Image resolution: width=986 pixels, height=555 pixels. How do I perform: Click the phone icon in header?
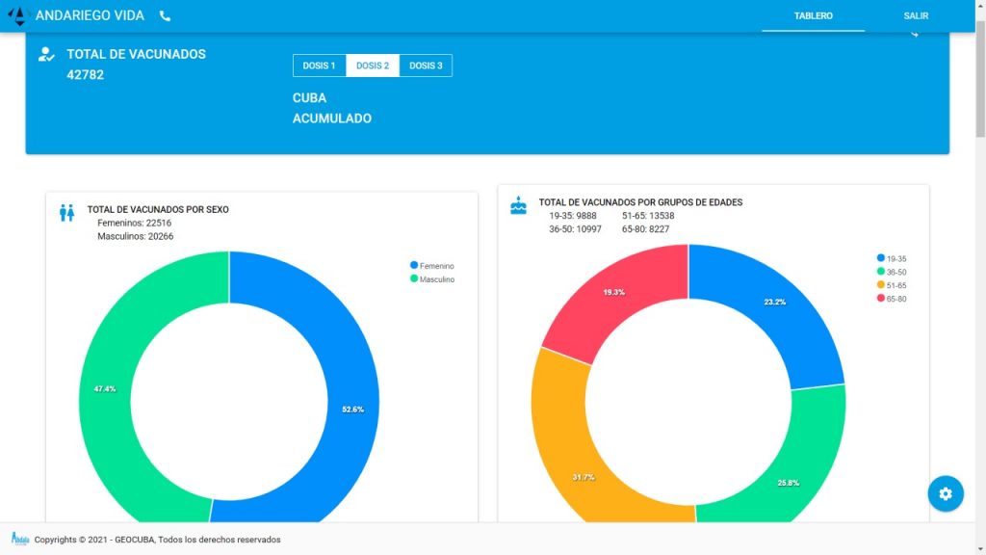165,16
